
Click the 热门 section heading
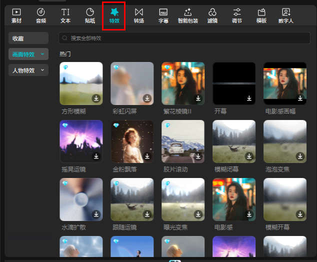tap(65, 54)
